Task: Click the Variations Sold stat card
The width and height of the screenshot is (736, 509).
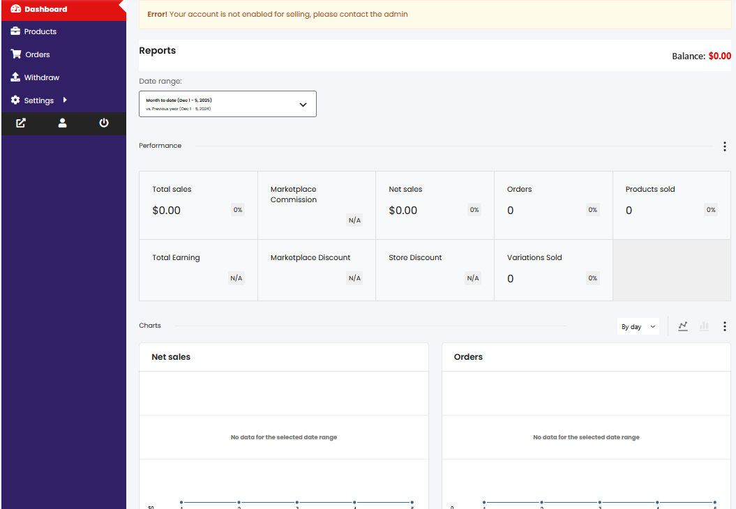Action: (x=553, y=271)
